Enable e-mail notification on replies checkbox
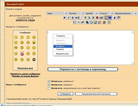 49,88
